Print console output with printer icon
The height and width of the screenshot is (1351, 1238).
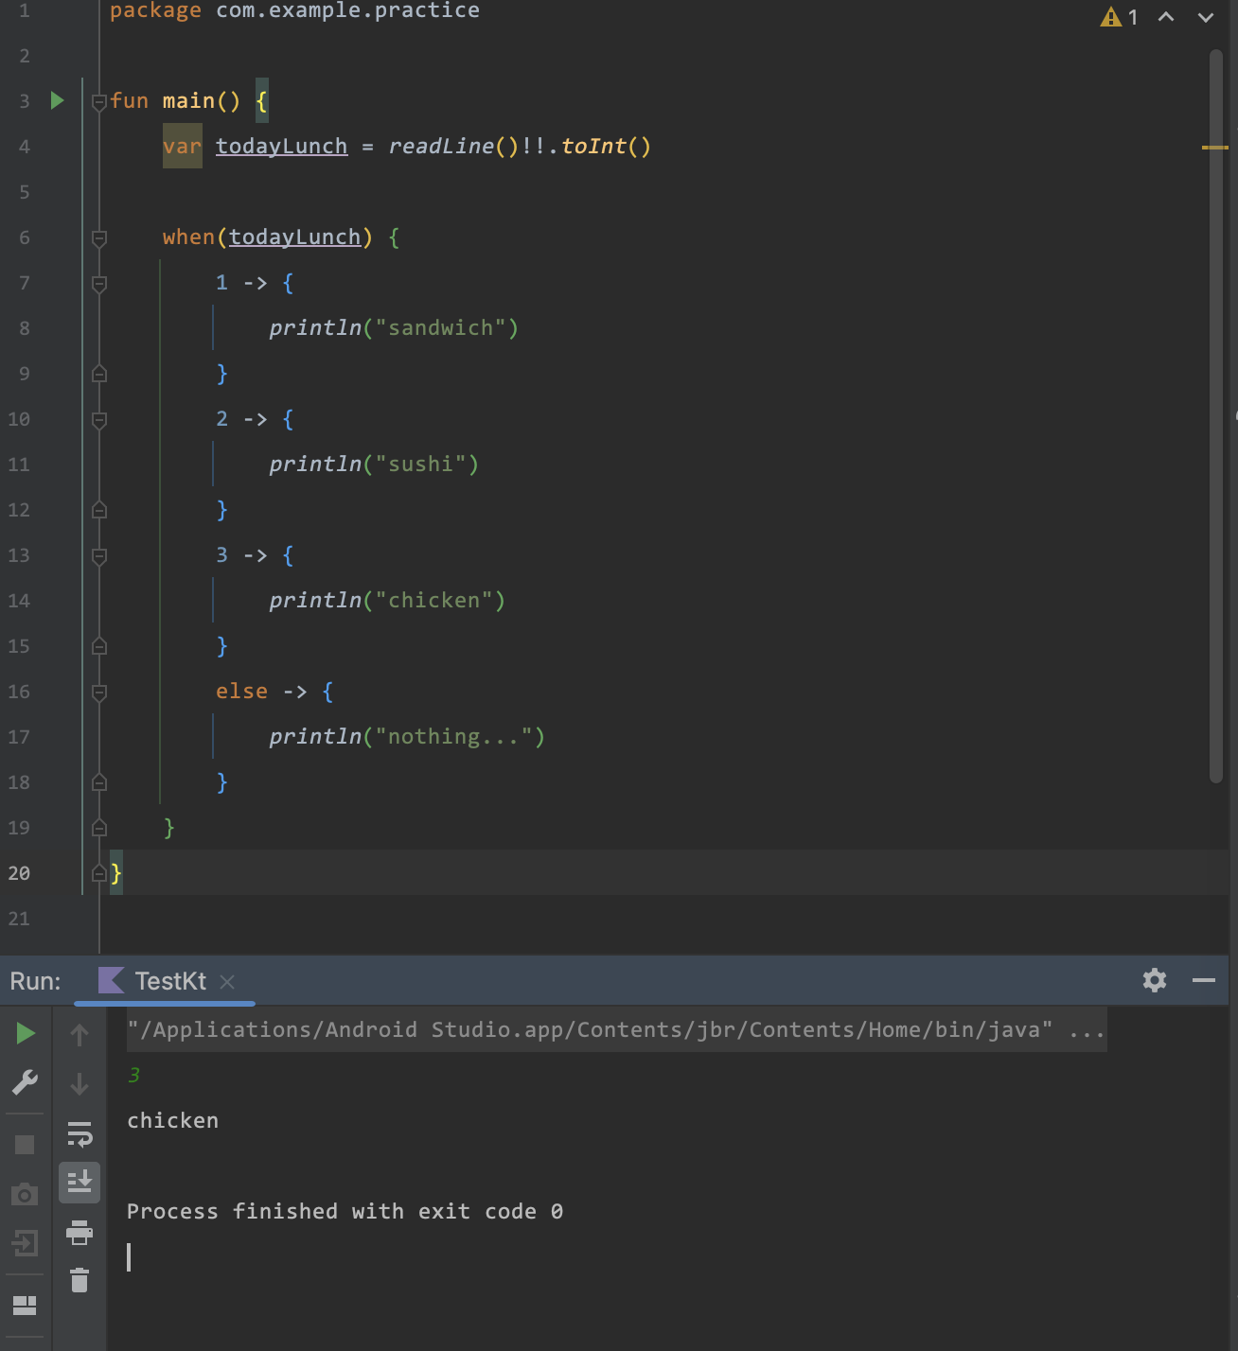(80, 1232)
